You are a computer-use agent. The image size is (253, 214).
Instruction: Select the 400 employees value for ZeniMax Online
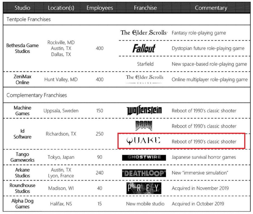(100, 80)
